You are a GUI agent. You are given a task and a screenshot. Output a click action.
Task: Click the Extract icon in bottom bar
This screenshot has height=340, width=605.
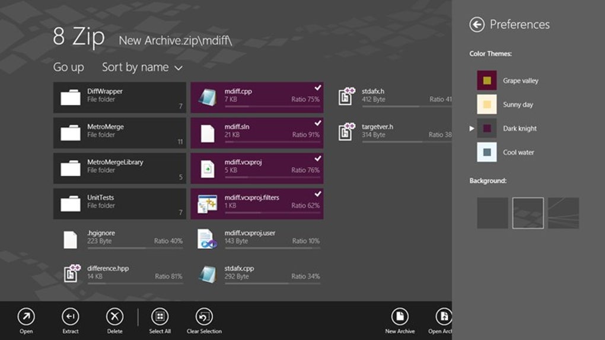click(x=70, y=317)
